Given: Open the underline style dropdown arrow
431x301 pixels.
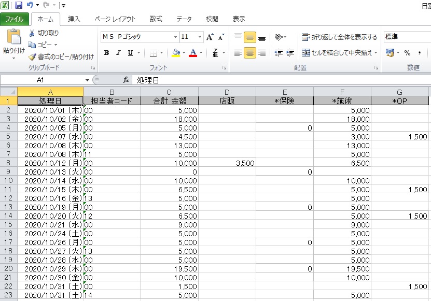Looking at the screenshot, I should point(139,53).
